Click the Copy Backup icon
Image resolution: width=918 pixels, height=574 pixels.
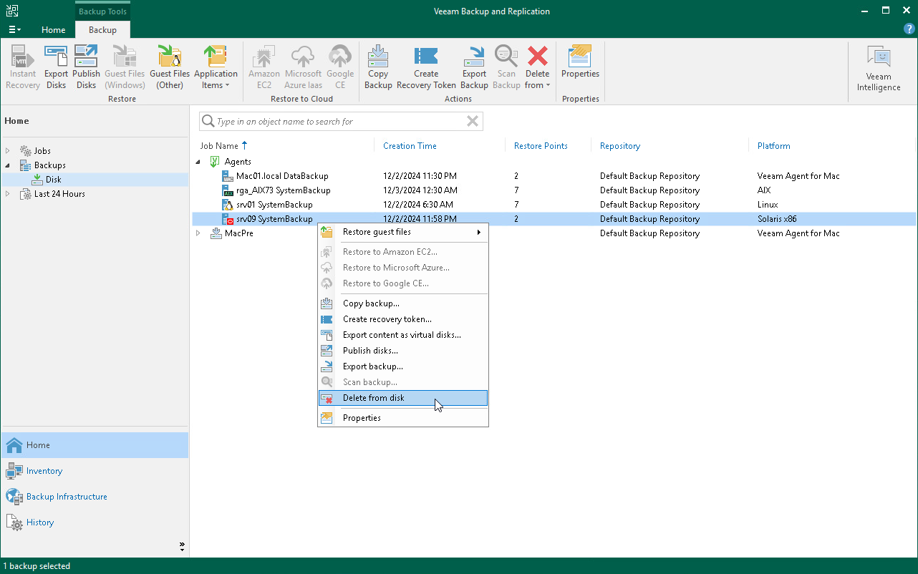tap(378, 67)
